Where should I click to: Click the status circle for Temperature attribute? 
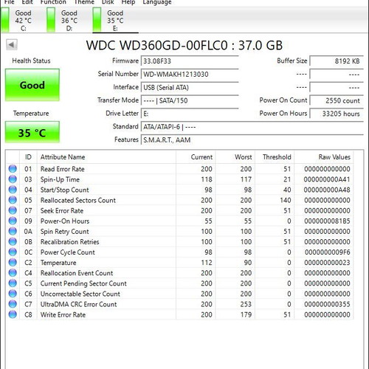pyautogui.click(x=13, y=263)
